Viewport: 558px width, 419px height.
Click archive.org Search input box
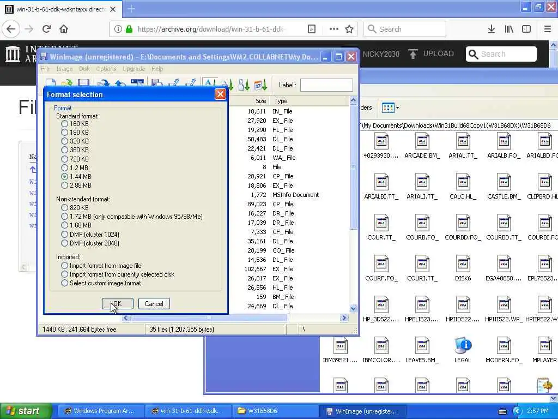(501, 54)
